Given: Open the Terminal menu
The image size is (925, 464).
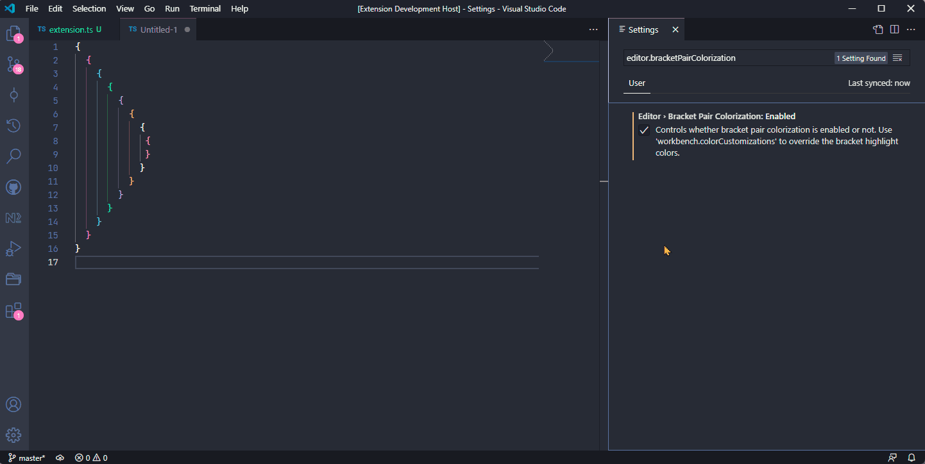Looking at the screenshot, I should pos(205,8).
